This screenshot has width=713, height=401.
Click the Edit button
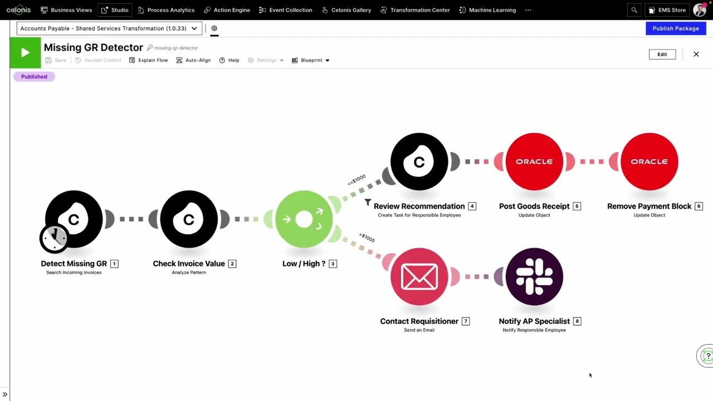(662, 55)
